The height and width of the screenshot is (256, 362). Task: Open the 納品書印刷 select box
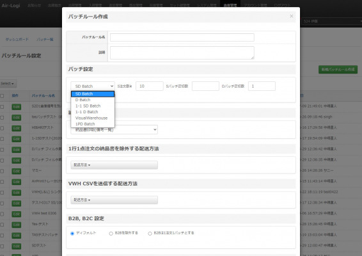114,130
